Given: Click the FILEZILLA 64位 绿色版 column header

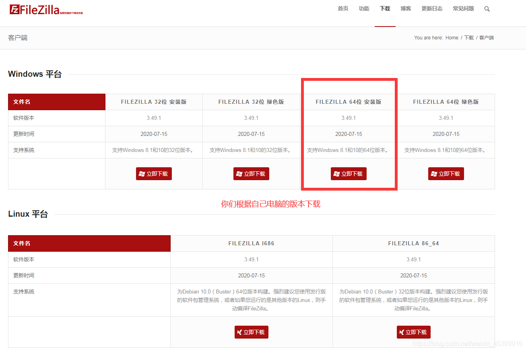Looking at the screenshot, I should tap(446, 102).
